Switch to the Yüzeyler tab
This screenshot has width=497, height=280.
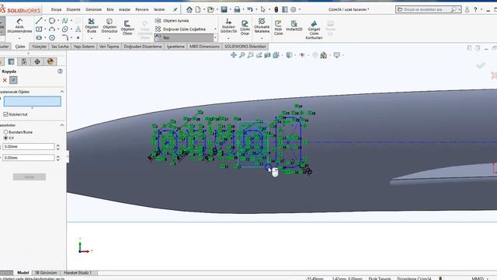pyautogui.click(x=40, y=47)
